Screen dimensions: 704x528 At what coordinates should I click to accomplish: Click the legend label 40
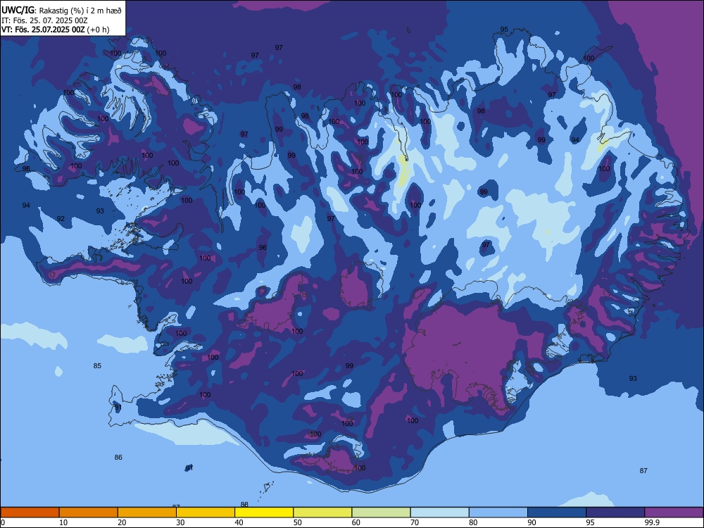(239, 522)
